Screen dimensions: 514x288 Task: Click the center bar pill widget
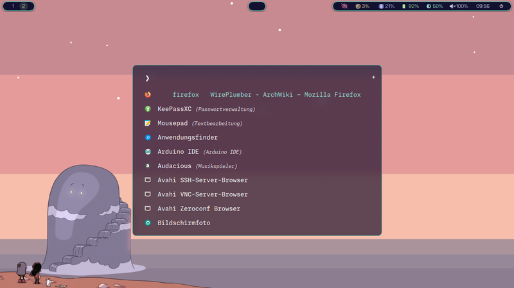coord(257,6)
